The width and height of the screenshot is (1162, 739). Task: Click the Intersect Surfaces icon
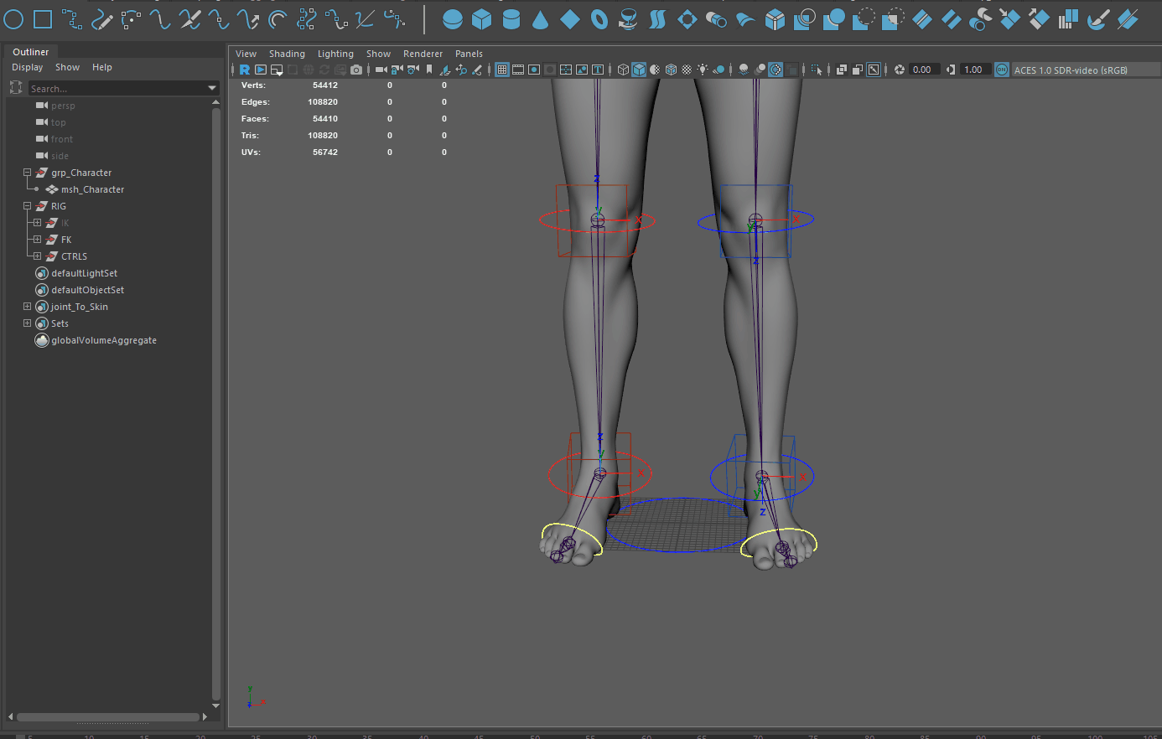pos(833,18)
